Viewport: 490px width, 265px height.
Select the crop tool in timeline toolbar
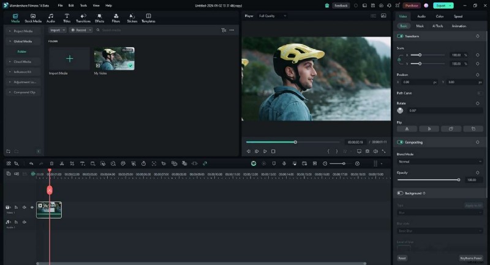[72, 163]
